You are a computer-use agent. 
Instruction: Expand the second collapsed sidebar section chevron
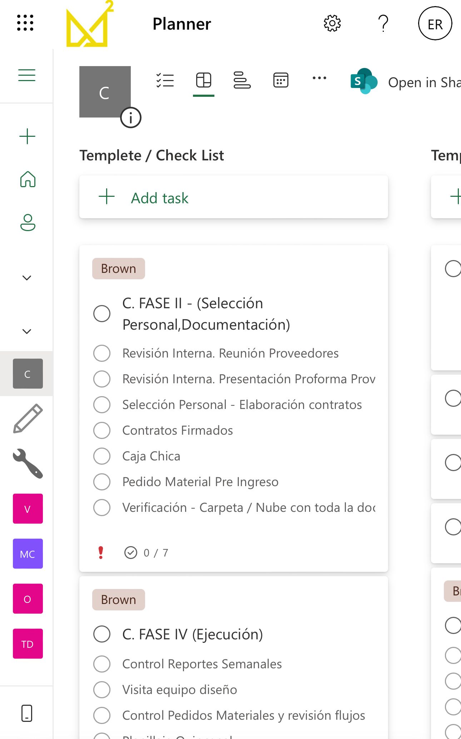[27, 331]
